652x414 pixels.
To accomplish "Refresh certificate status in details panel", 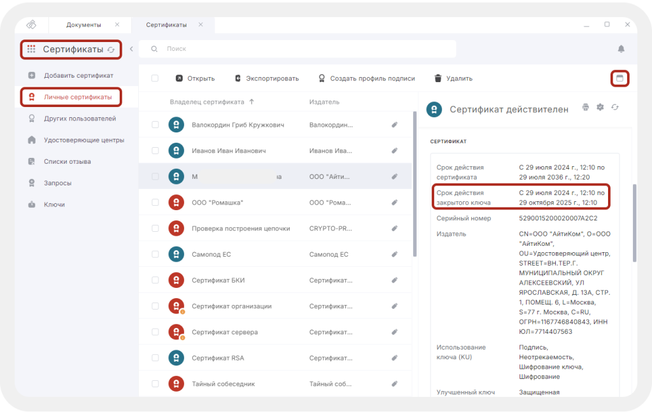I will tap(615, 108).
